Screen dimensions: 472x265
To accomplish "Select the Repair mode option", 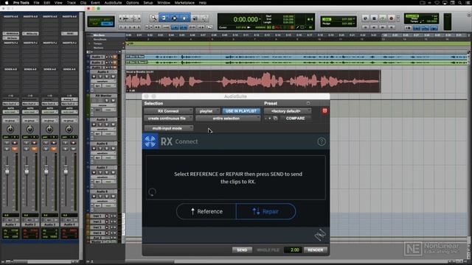I will pos(265,211).
